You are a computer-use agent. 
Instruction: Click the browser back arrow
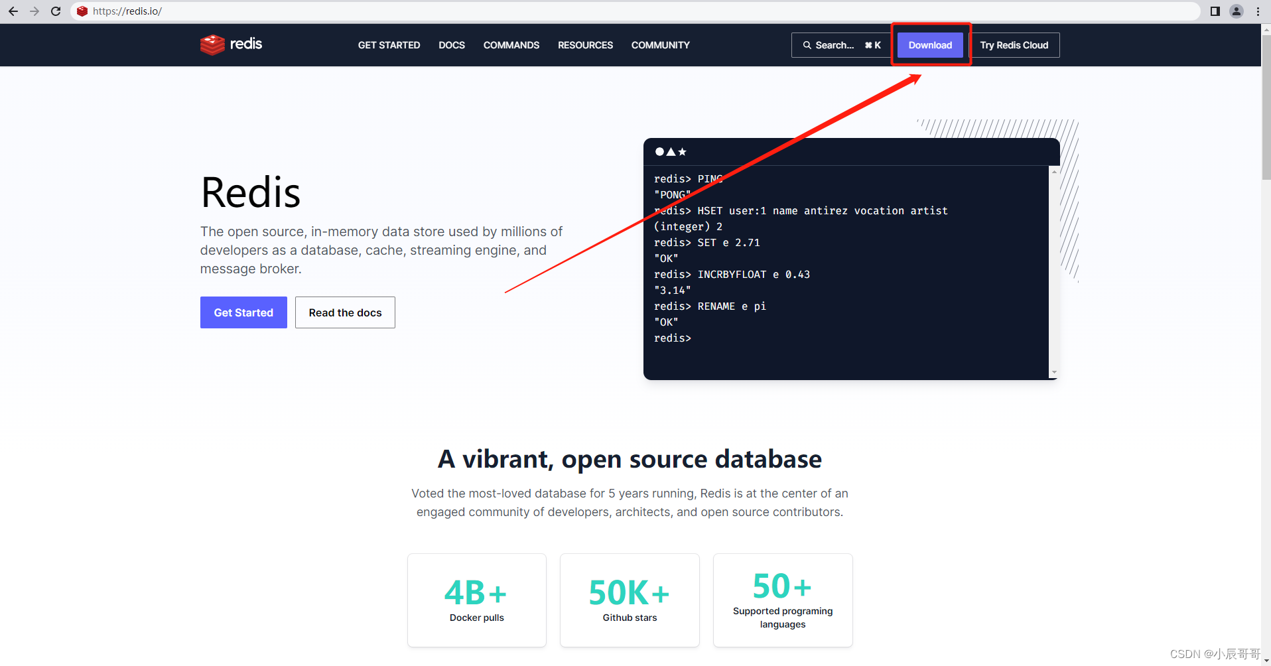(x=13, y=11)
